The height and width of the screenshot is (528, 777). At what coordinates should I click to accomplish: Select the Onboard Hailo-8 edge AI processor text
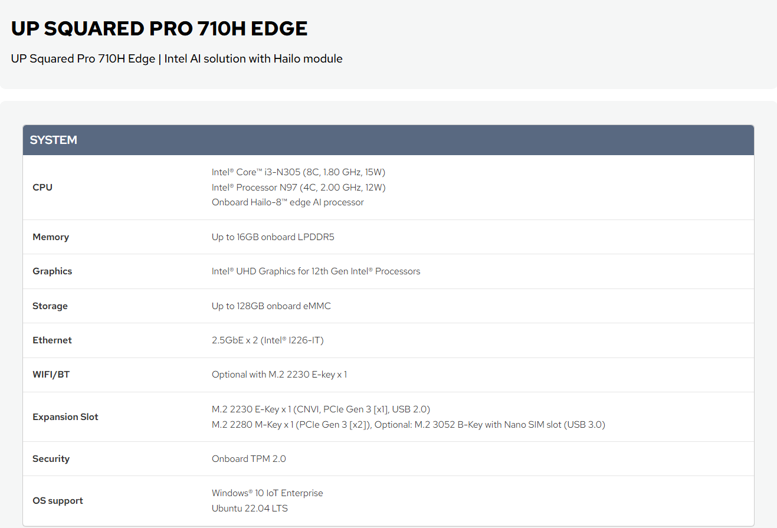tap(288, 202)
